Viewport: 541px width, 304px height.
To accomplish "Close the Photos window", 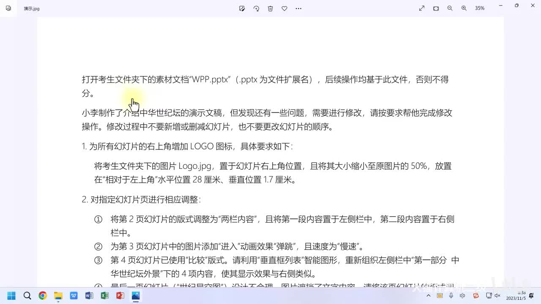I will [x=532, y=5].
